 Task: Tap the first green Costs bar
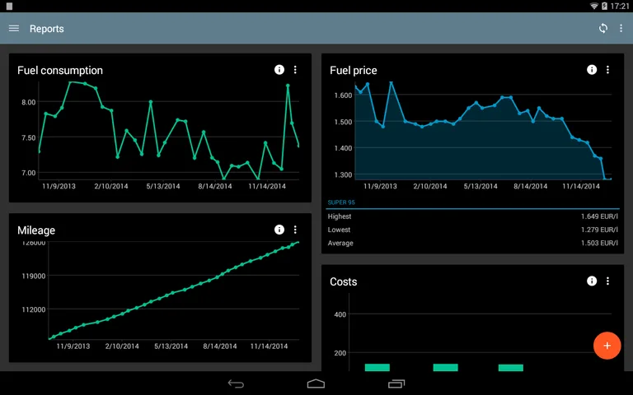click(x=377, y=367)
